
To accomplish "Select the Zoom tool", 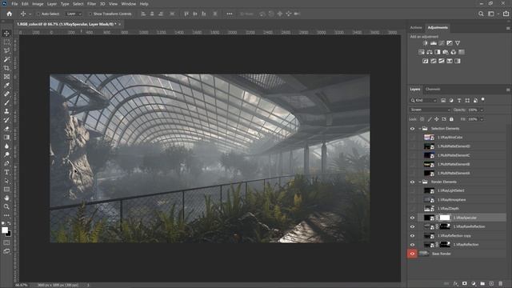I will pyautogui.click(x=6, y=206).
